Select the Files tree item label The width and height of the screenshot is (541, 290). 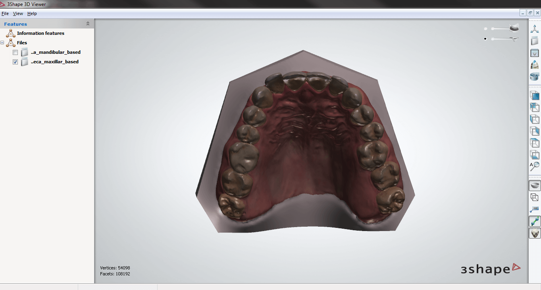coord(22,43)
